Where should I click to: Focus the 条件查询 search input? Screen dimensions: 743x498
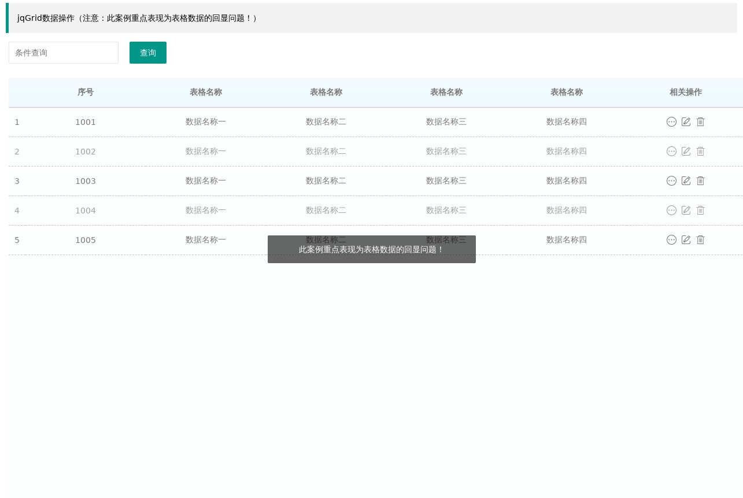tap(64, 53)
